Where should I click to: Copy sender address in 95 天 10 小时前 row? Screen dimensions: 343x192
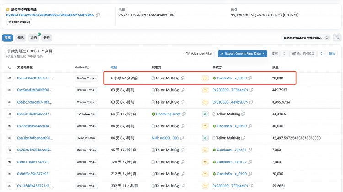coord(182,150)
